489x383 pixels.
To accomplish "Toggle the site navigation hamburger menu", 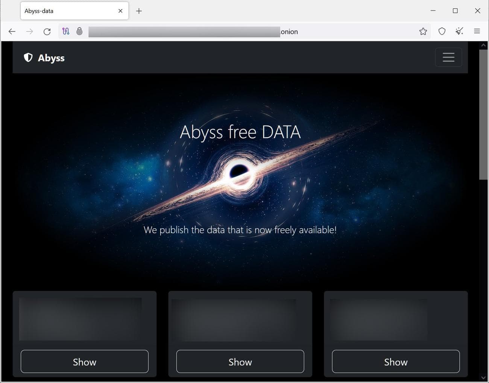I will [x=448, y=57].
